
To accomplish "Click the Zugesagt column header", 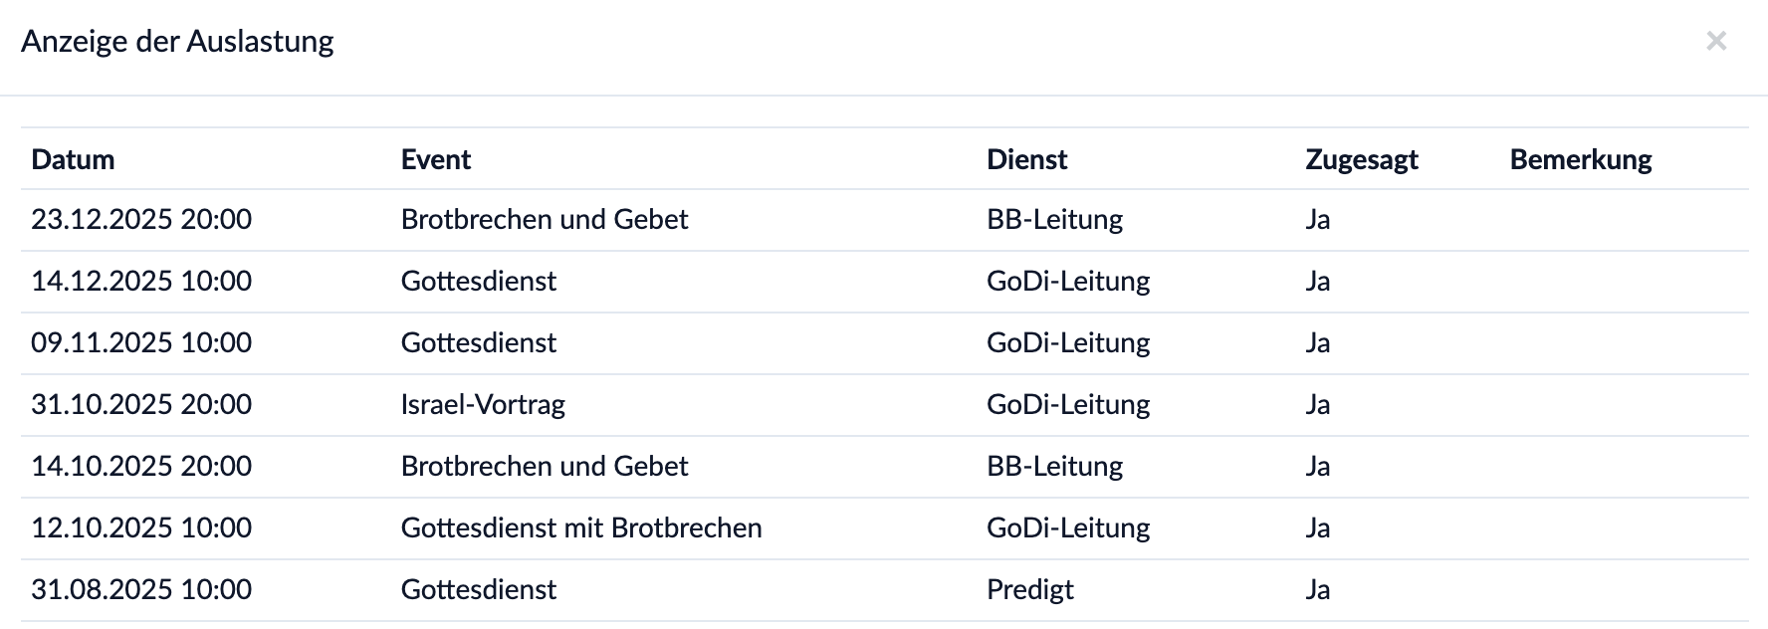I will coord(1362,159).
